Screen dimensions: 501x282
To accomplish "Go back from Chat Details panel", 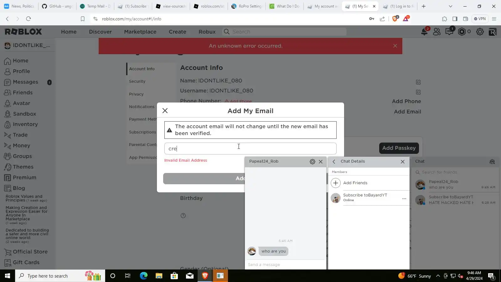I will [334, 162].
